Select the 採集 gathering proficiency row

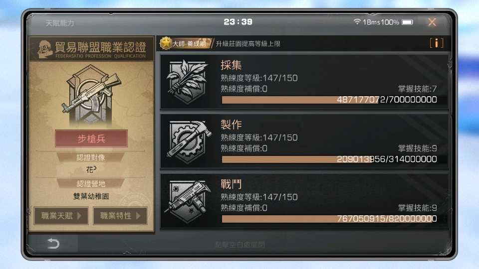point(304,82)
